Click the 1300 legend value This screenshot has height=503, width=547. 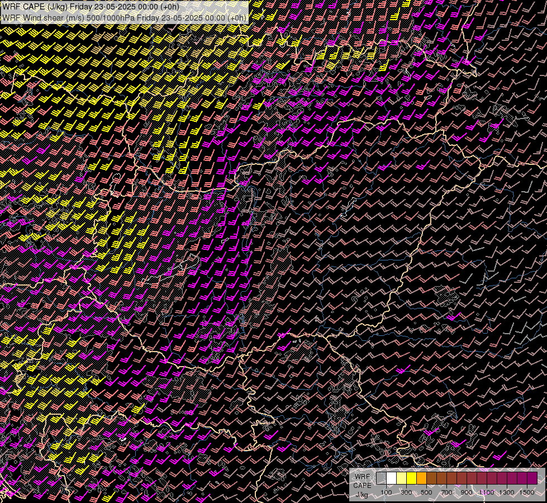[507, 492]
